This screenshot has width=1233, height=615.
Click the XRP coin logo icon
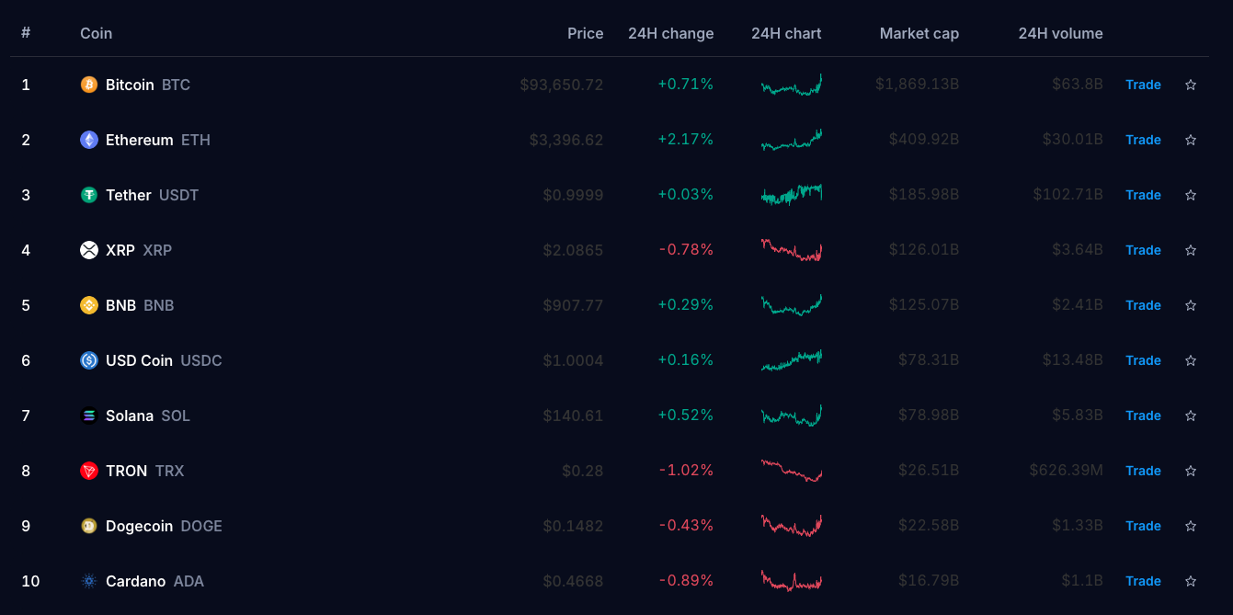point(89,250)
